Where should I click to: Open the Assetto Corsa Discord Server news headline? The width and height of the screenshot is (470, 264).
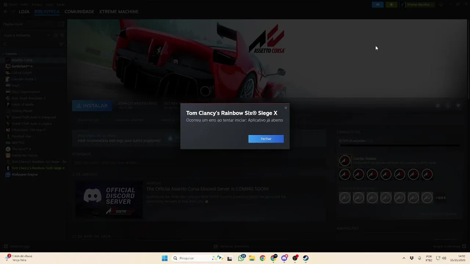(x=207, y=189)
